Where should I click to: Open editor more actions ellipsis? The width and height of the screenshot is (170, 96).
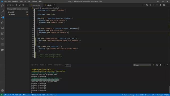pos(167,5)
